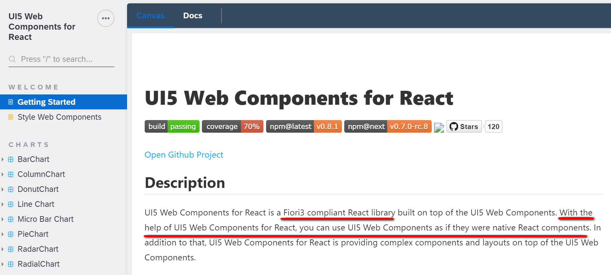Click the Style Web Components document icon
Image resolution: width=611 pixels, height=275 pixels.
pos(11,117)
